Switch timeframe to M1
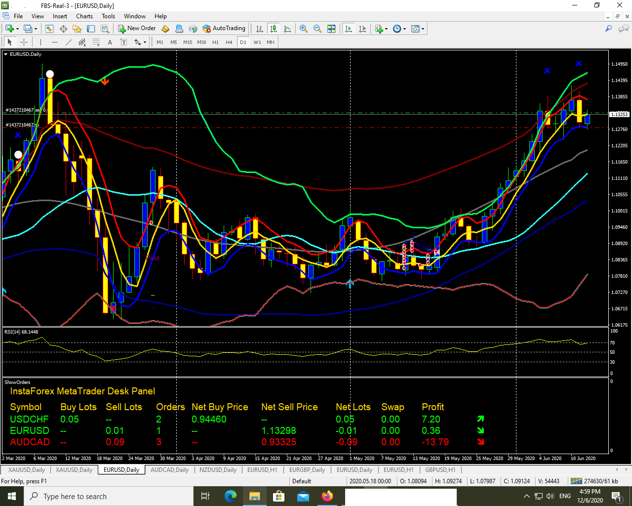This screenshot has height=506, width=632. click(160, 42)
